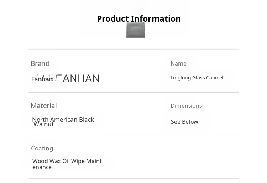Click the Name field label

pos(178,63)
